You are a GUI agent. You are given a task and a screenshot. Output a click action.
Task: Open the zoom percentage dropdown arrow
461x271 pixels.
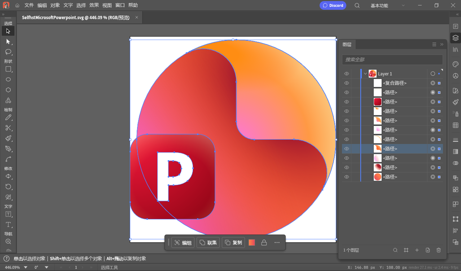(x=26, y=267)
